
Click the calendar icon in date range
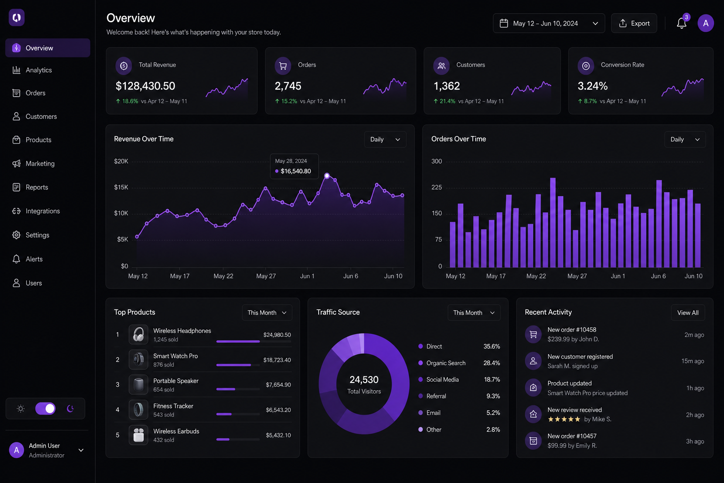click(x=504, y=23)
